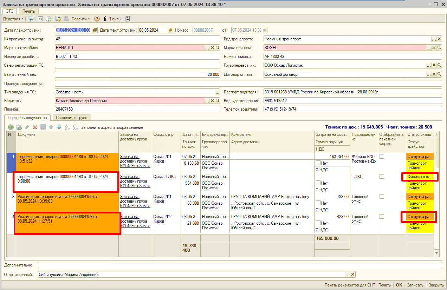Click the refresh/reread document toolbar icon
The width and height of the screenshot is (447, 290).
[x=40, y=19]
